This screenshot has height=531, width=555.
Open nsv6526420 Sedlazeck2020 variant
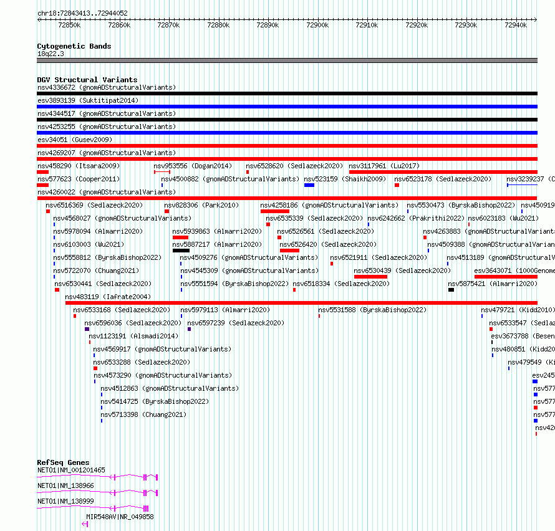click(328, 244)
